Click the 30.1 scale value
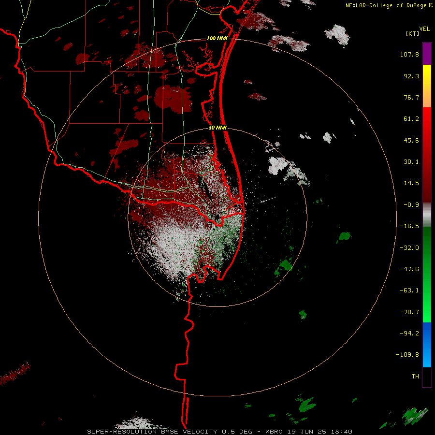This screenshot has height=435, width=435. click(x=411, y=162)
